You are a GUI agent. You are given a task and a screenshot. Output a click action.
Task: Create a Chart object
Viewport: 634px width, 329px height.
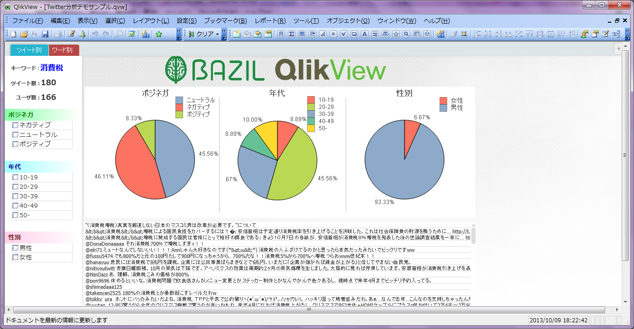323,34
